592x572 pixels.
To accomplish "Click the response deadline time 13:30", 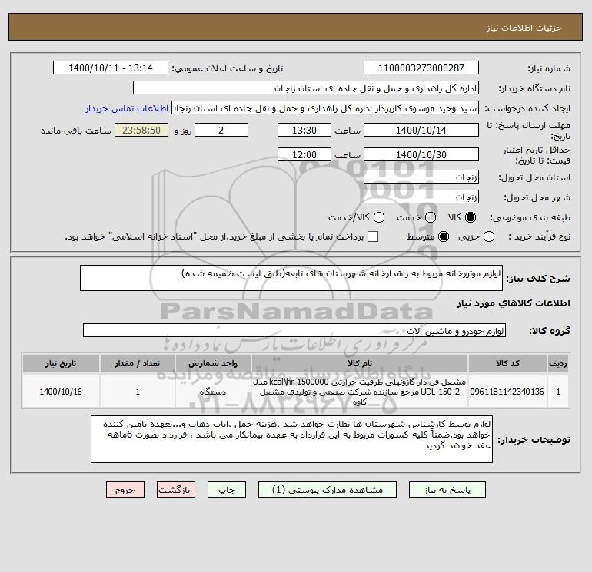I will click(304, 130).
